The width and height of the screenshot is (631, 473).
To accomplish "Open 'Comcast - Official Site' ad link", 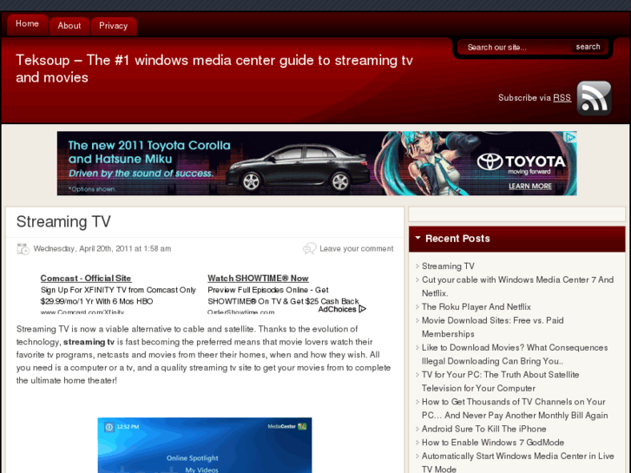I will point(86,279).
